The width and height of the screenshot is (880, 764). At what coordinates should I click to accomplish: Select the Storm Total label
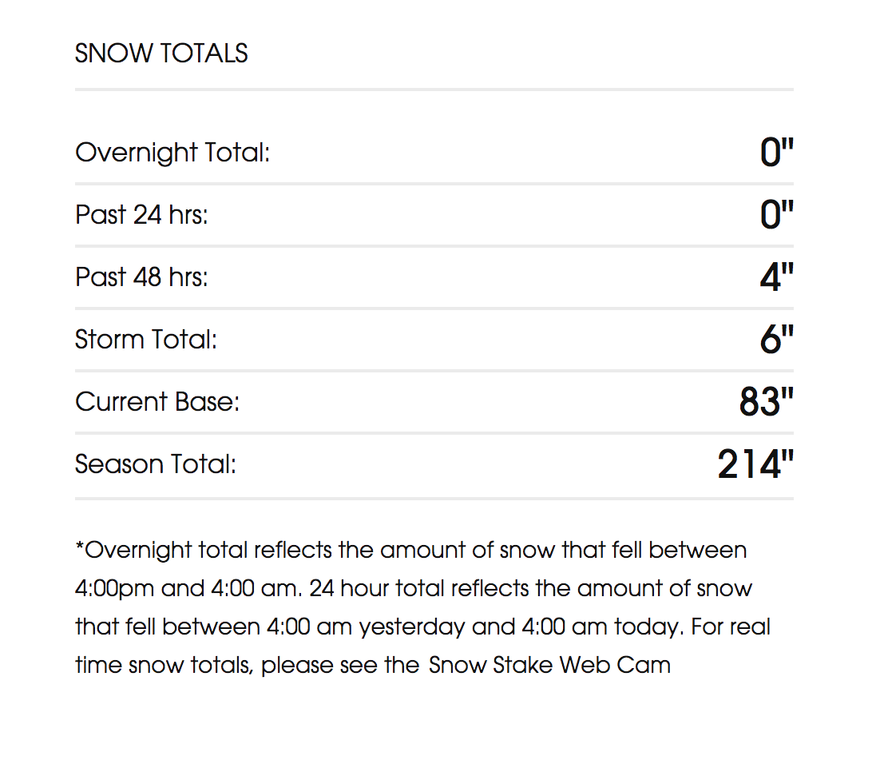click(146, 340)
